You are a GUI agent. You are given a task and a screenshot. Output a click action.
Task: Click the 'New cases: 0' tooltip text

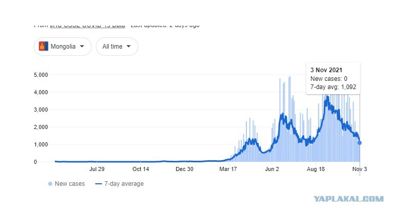tap(329, 79)
